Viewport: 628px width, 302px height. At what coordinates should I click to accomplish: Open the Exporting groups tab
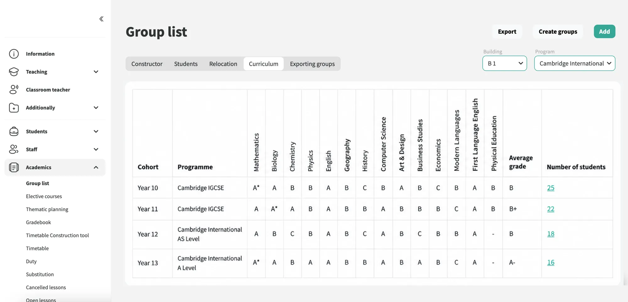[312, 64]
